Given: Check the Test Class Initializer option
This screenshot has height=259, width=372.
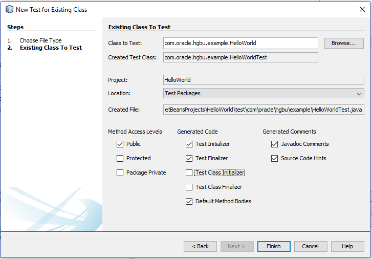Looking at the screenshot, I should coord(189,173).
